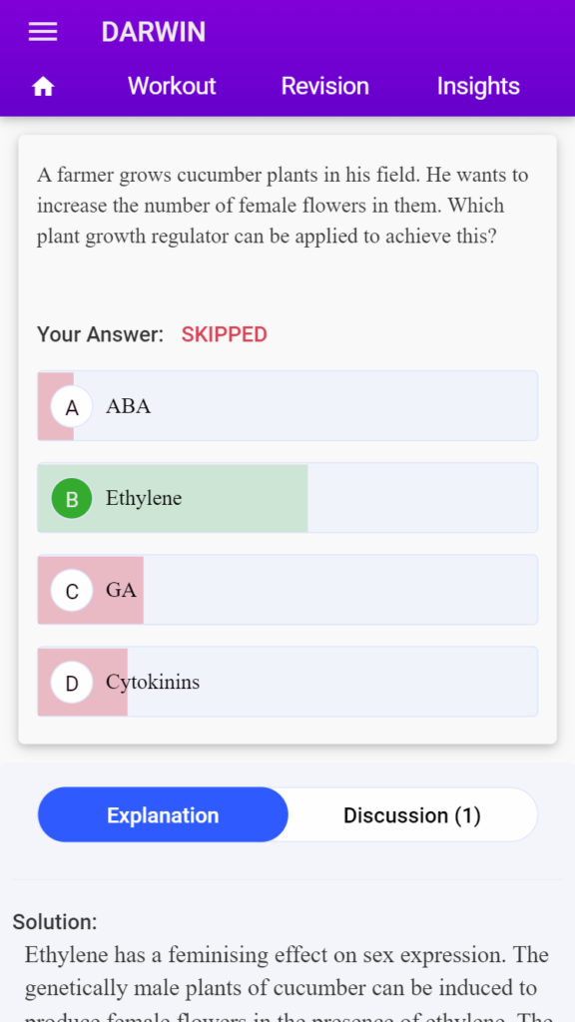The height and width of the screenshot is (1022, 575).
Task: Click the Solution heading
Action: point(55,922)
